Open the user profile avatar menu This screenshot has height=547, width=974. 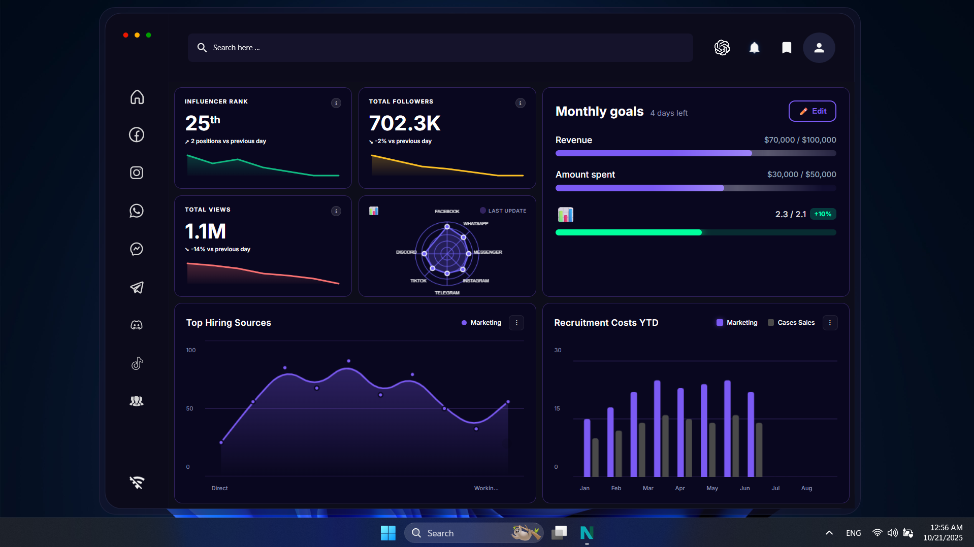tap(819, 47)
